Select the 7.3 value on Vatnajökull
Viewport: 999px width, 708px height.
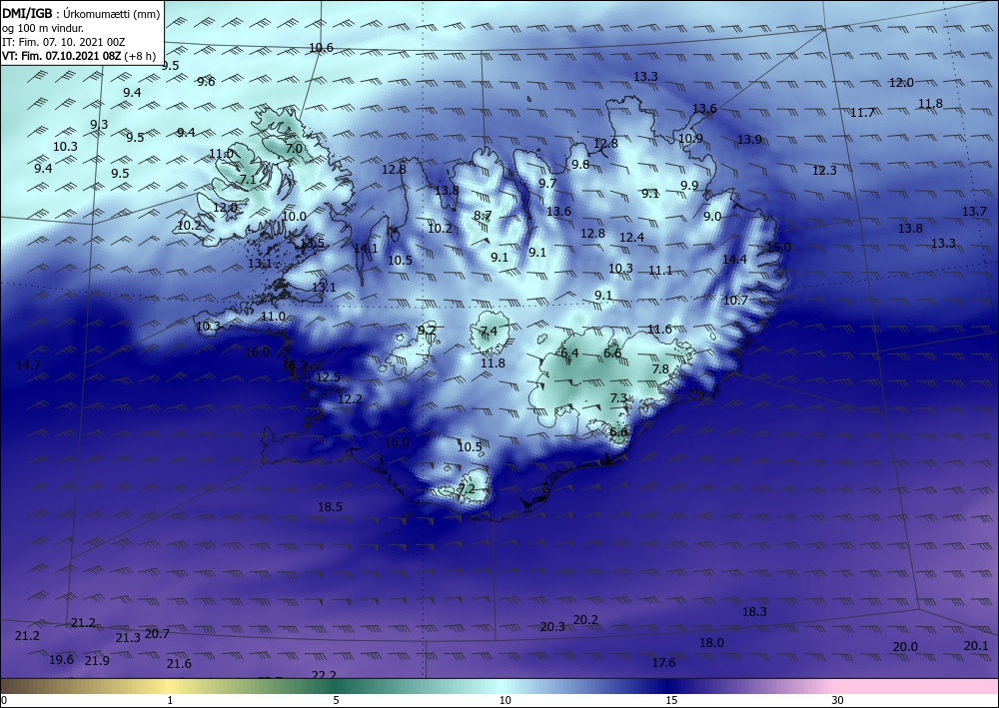pos(618,398)
